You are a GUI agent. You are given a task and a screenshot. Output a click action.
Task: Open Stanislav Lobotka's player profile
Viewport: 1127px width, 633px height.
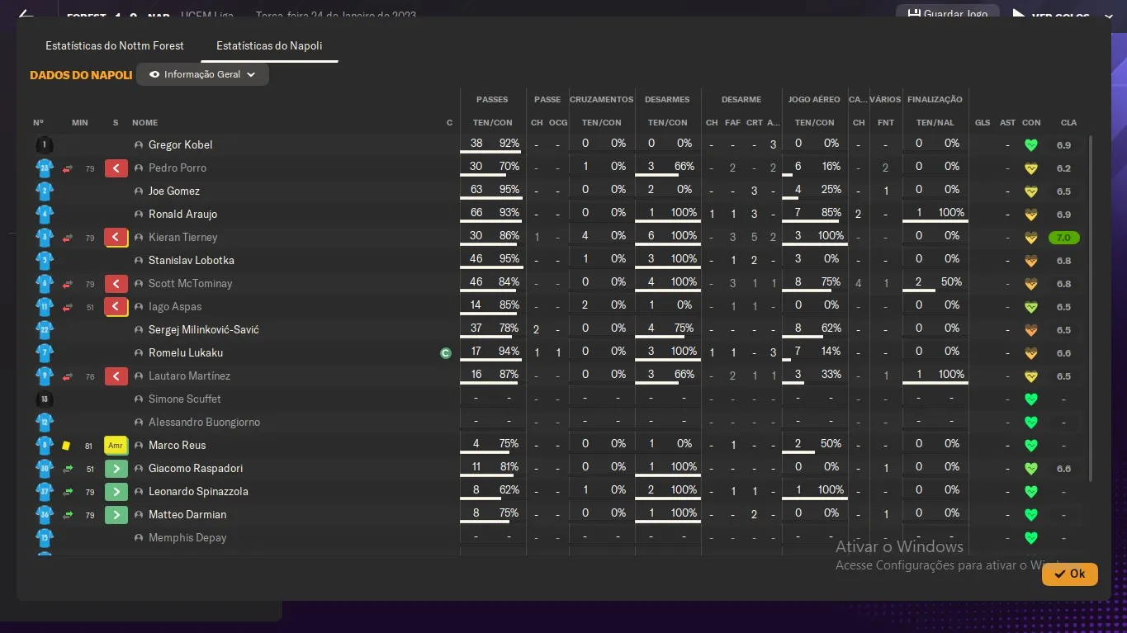pos(192,261)
